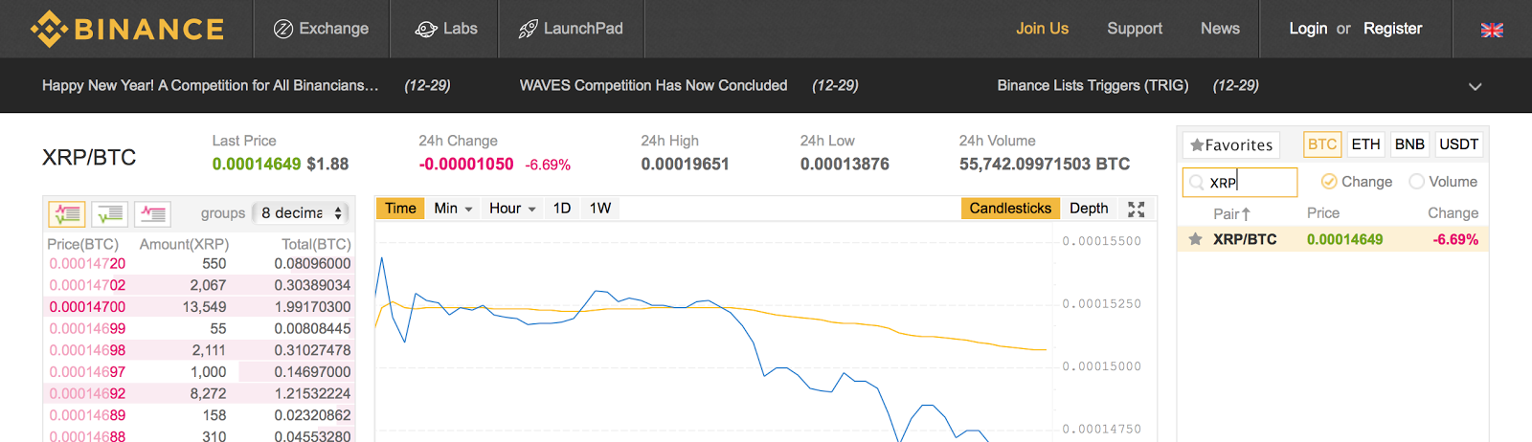Select the USDT market tab
1532x442 pixels.
click(1458, 144)
